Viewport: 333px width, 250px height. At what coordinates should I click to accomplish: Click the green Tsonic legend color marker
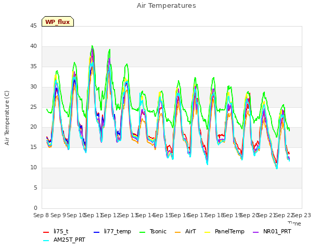point(143,232)
